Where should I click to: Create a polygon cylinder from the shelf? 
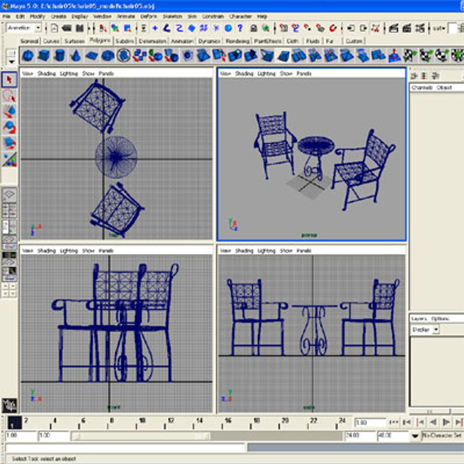[x=60, y=55]
